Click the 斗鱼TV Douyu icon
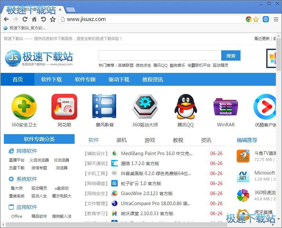 coord(243,156)
